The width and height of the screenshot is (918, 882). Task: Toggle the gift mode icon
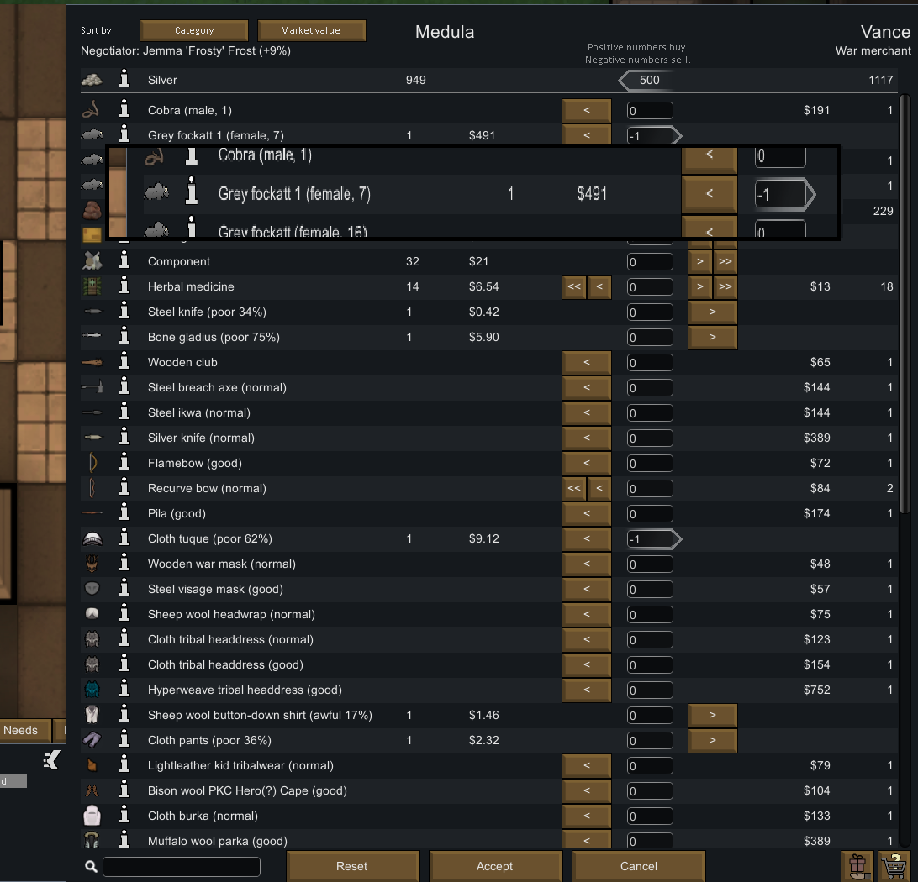pyautogui.click(x=858, y=866)
